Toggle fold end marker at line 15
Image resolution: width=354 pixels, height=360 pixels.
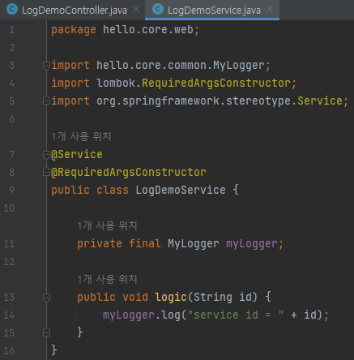pyautogui.click(x=46, y=332)
